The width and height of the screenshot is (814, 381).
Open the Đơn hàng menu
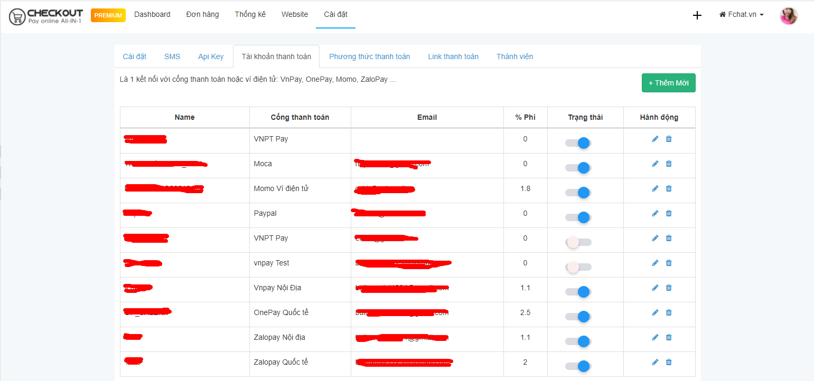click(x=202, y=15)
